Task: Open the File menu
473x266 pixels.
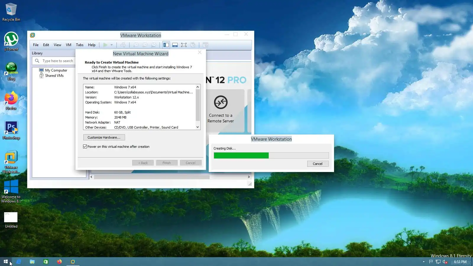Action: tap(36, 45)
